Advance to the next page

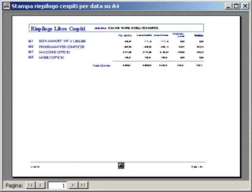tap(73, 185)
